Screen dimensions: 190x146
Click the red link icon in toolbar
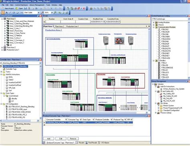pyautogui.click(x=79, y=8)
